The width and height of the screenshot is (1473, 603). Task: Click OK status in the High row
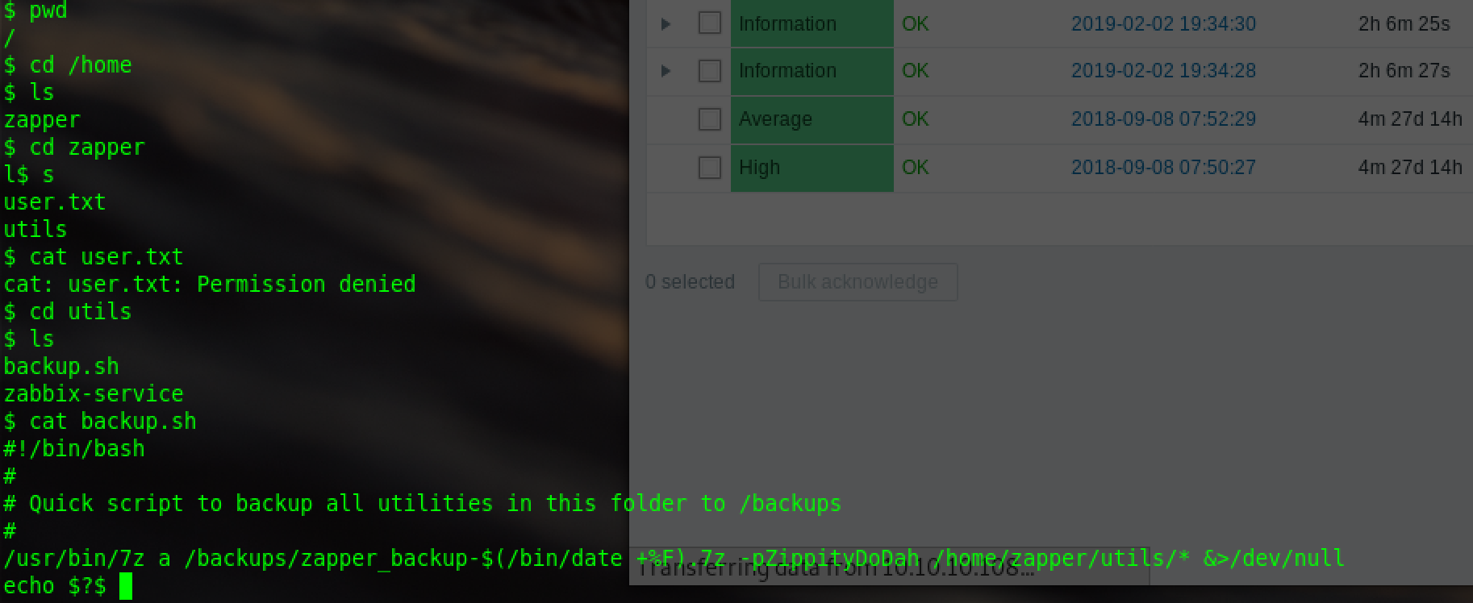pyautogui.click(x=916, y=168)
